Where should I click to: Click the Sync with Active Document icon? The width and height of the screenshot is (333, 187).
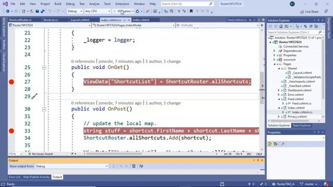click(x=305, y=26)
